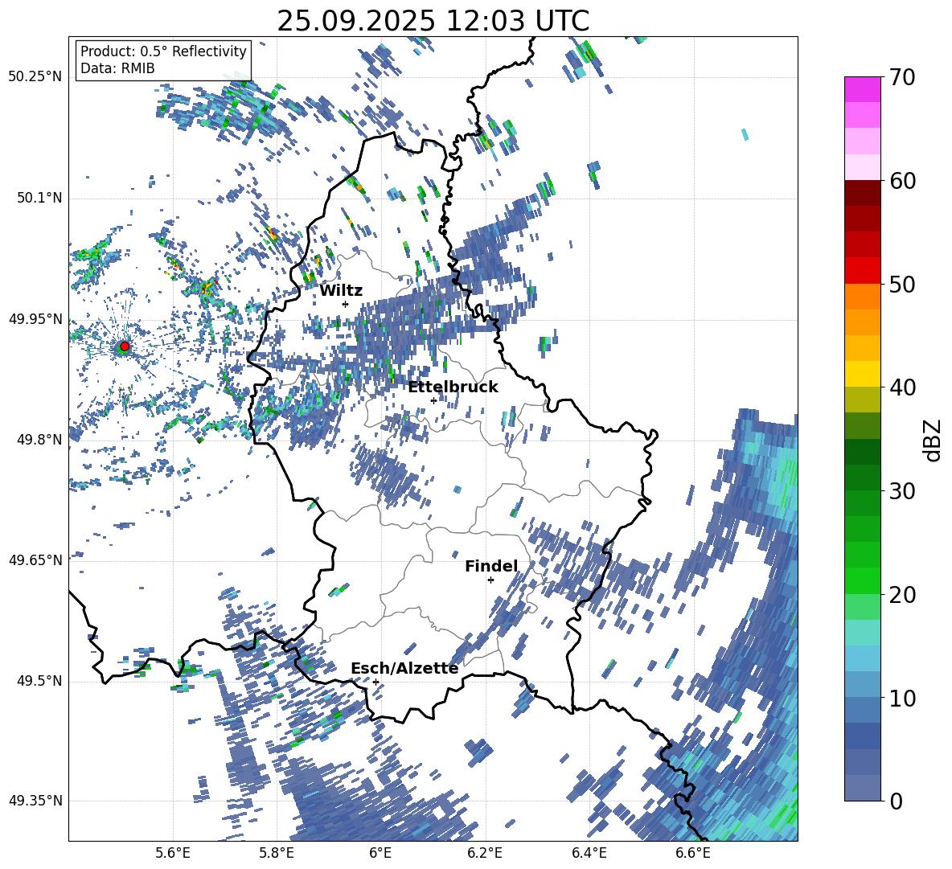This screenshot has width=952, height=869.
Task: Click the Wiltz city label
Action: pos(341,291)
